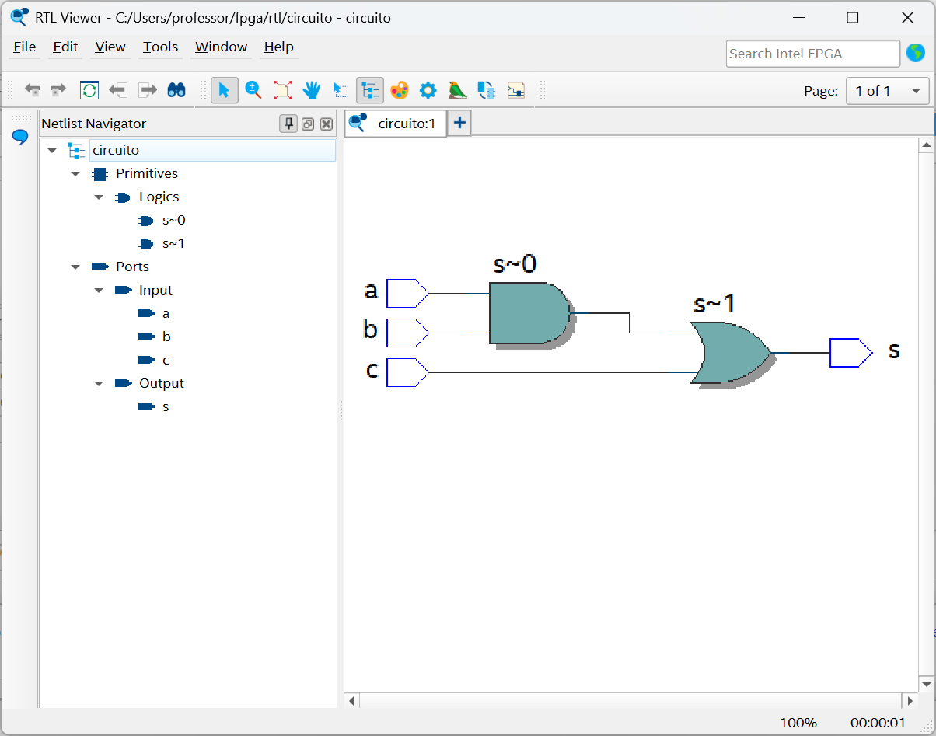Add a new tab with plus button
The height and width of the screenshot is (736, 936).
tap(459, 123)
